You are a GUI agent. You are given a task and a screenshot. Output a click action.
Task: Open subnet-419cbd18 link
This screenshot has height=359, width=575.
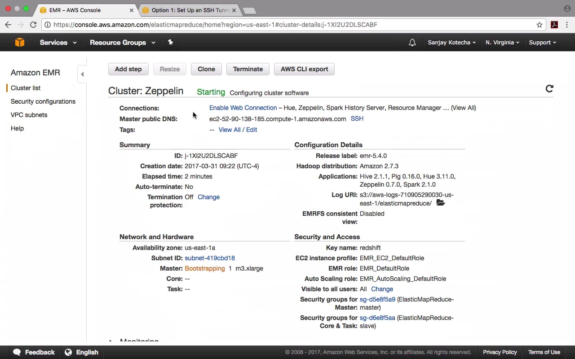click(210, 258)
